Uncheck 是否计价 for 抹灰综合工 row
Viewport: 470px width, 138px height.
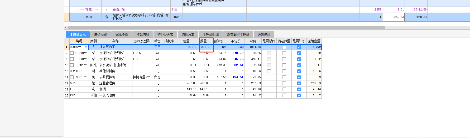click(299, 47)
